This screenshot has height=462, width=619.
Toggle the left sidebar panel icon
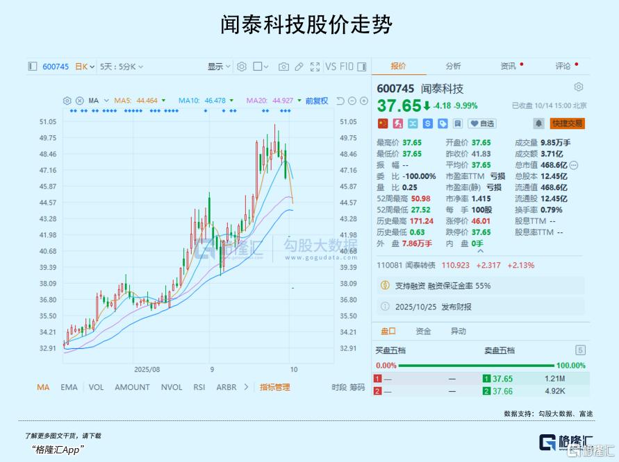(x=33, y=67)
